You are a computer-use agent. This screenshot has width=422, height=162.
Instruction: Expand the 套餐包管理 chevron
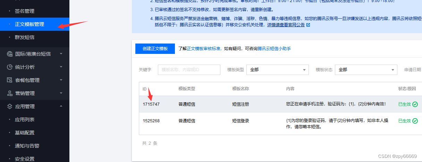pos(61,80)
